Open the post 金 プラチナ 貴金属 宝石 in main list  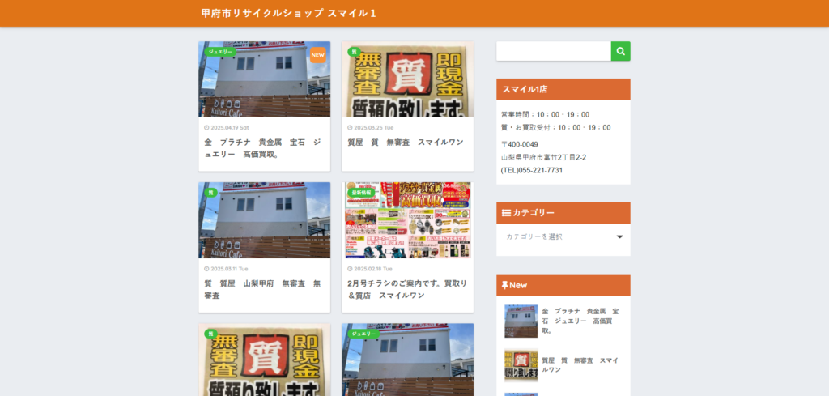click(x=262, y=147)
